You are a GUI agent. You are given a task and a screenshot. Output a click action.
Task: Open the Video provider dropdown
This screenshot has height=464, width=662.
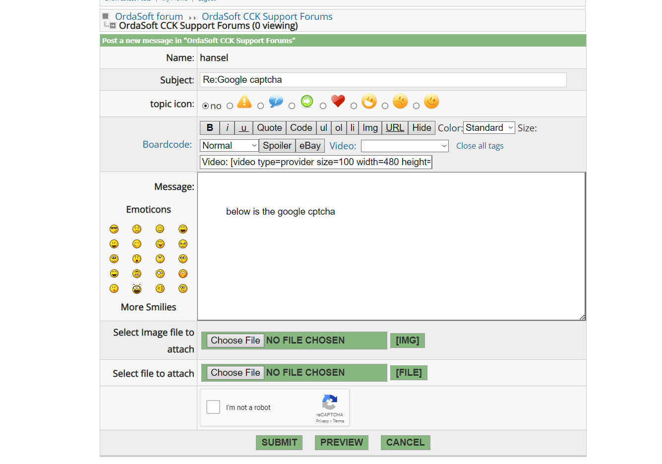pos(405,146)
